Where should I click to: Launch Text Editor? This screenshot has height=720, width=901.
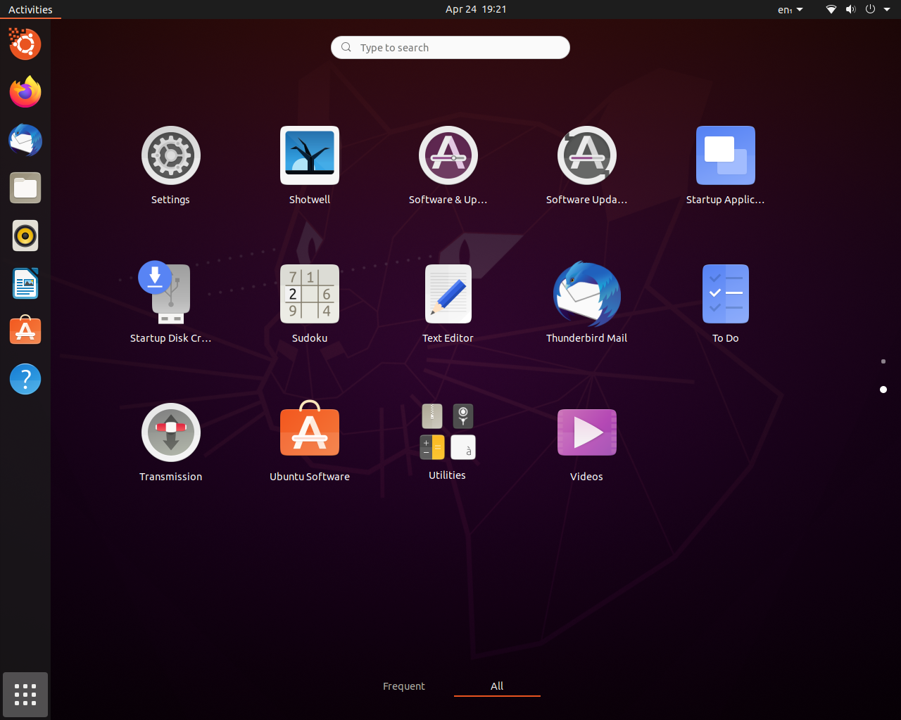click(x=448, y=304)
